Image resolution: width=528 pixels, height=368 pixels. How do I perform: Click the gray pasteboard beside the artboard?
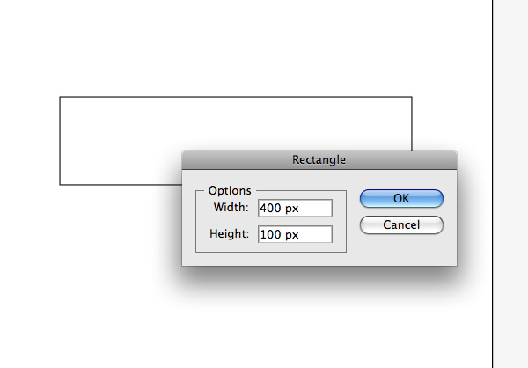click(510, 184)
